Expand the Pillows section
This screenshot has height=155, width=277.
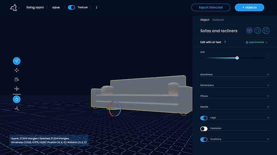click(x=235, y=96)
